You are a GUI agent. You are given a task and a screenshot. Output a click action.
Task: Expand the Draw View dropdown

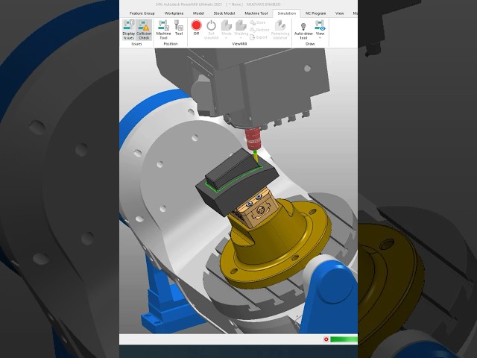pyautogui.click(x=320, y=30)
